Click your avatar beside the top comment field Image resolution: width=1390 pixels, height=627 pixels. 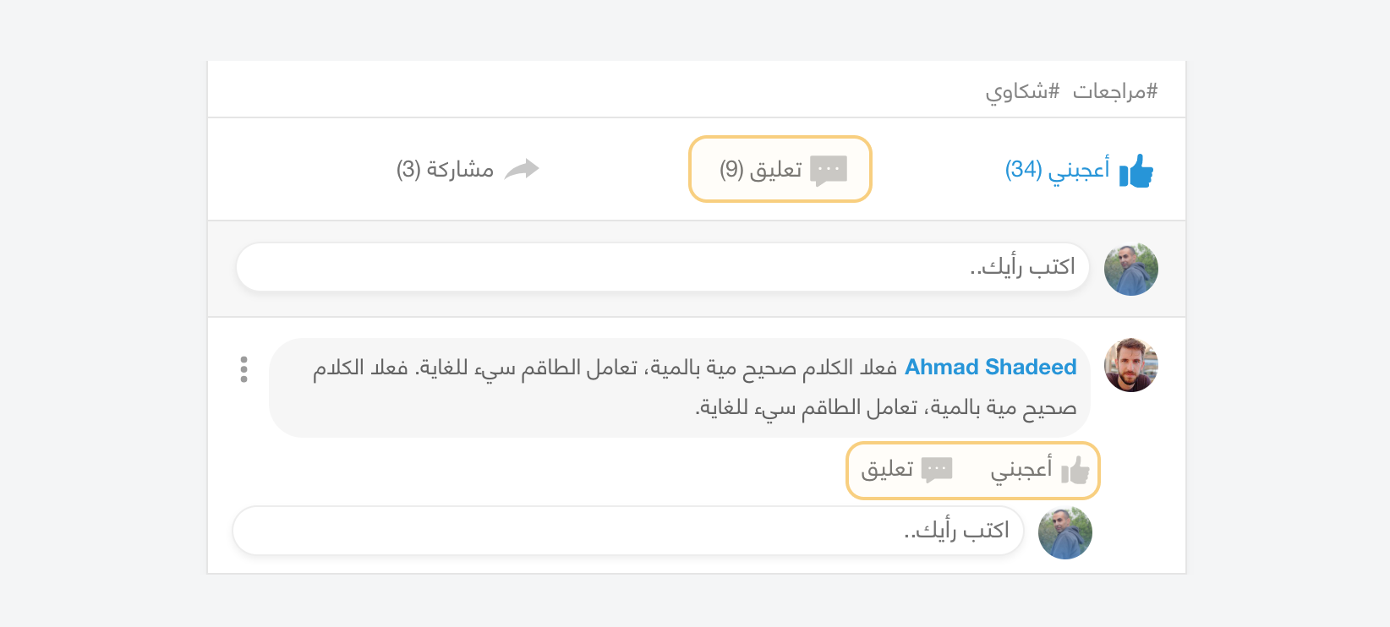[x=1130, y=270]
